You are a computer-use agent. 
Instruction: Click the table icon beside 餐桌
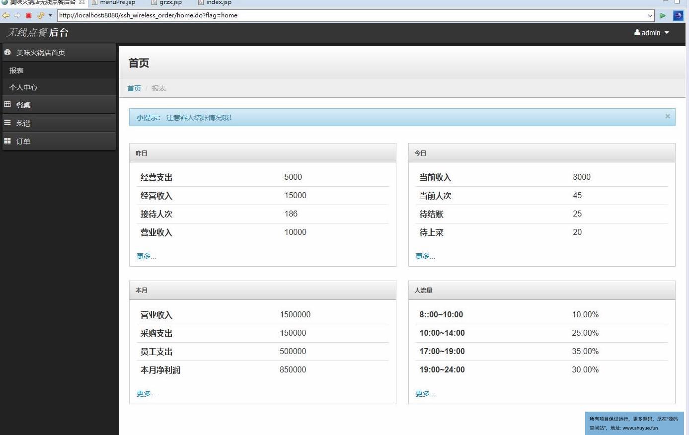(7, 104)
